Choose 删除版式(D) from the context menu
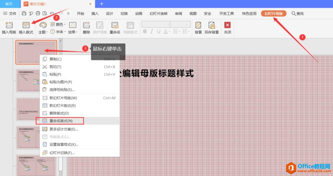333x176 pixels. point(59,113)
